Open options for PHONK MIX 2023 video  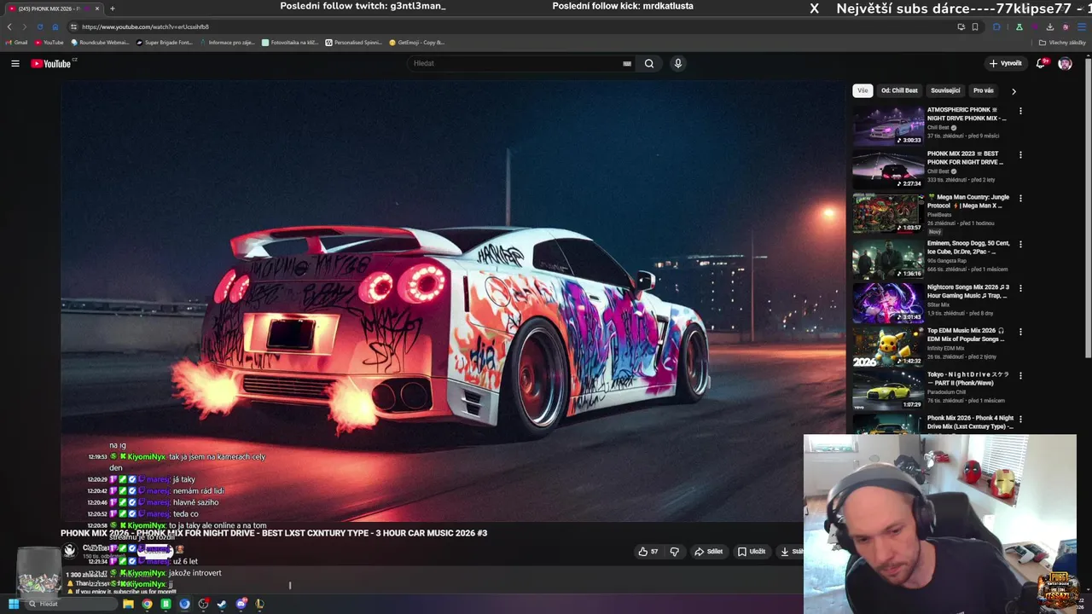pyautogui.click(x=1020, y=155)
